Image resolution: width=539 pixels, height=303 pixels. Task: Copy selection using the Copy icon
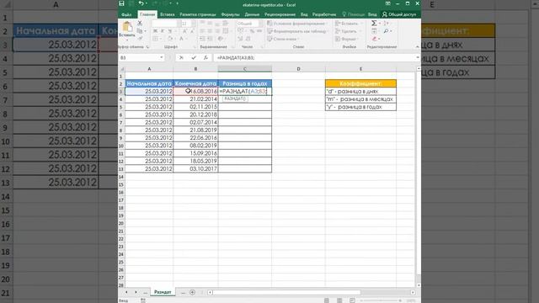click(x=140, y=31)
